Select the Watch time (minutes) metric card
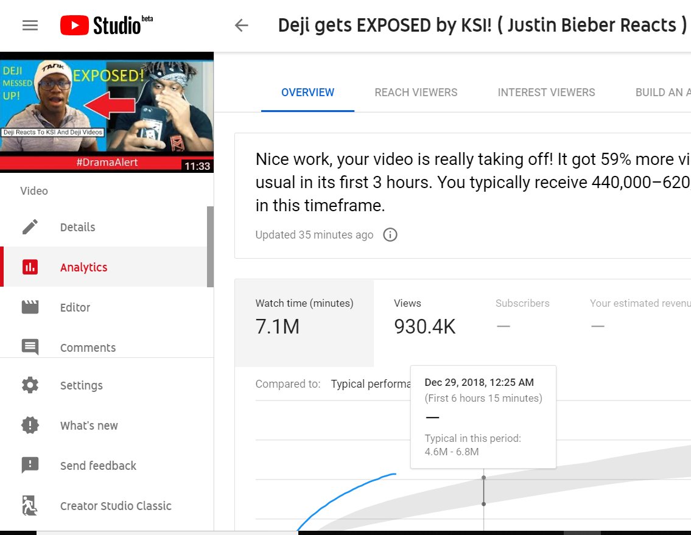 (304, 323)
